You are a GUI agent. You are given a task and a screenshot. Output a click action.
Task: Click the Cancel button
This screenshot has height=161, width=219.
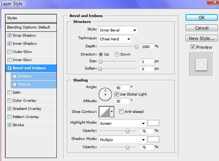pos(202,28)
